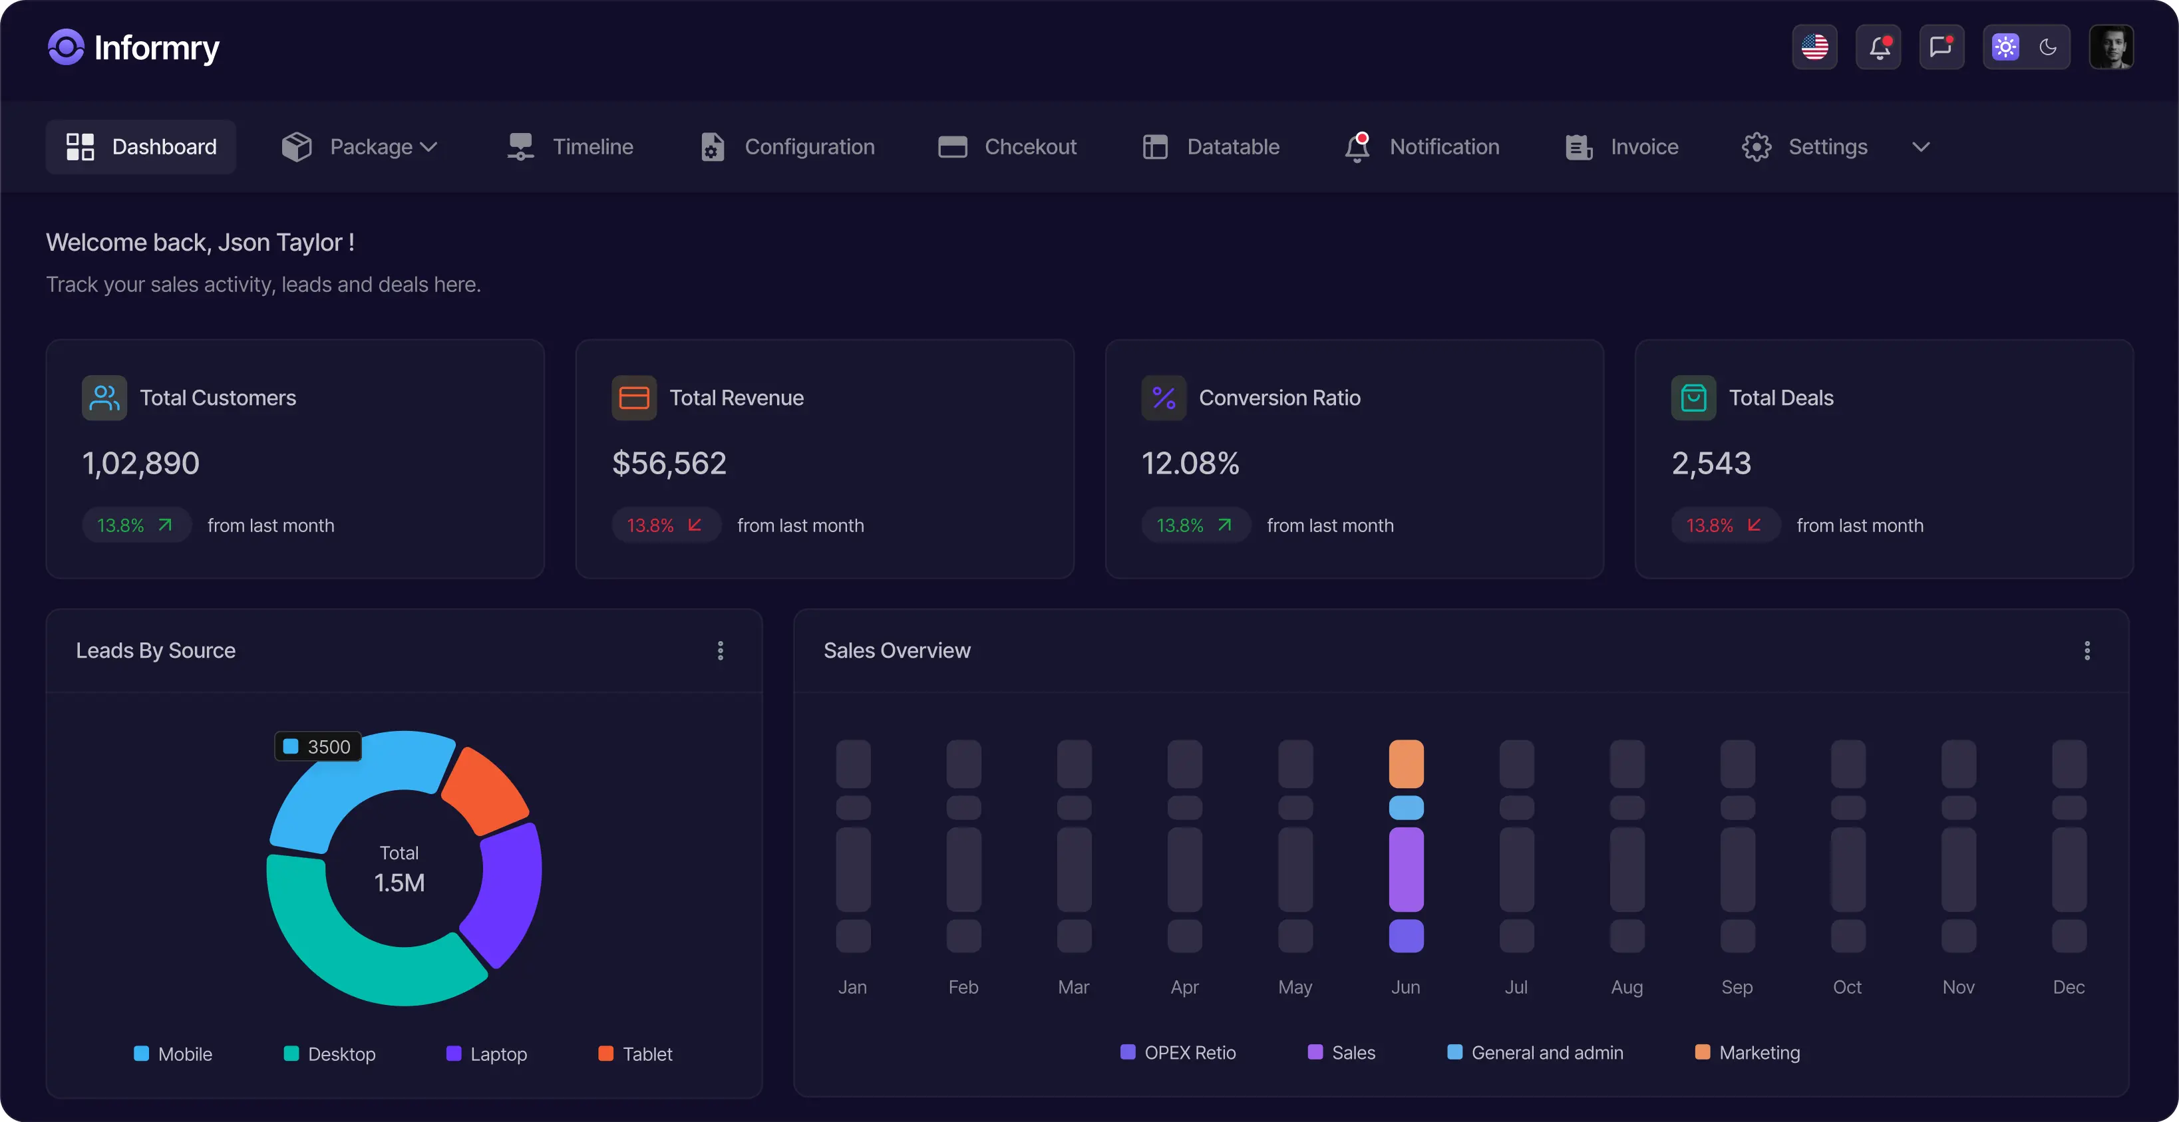Click the Total Customers users icon

click(104, 398)
